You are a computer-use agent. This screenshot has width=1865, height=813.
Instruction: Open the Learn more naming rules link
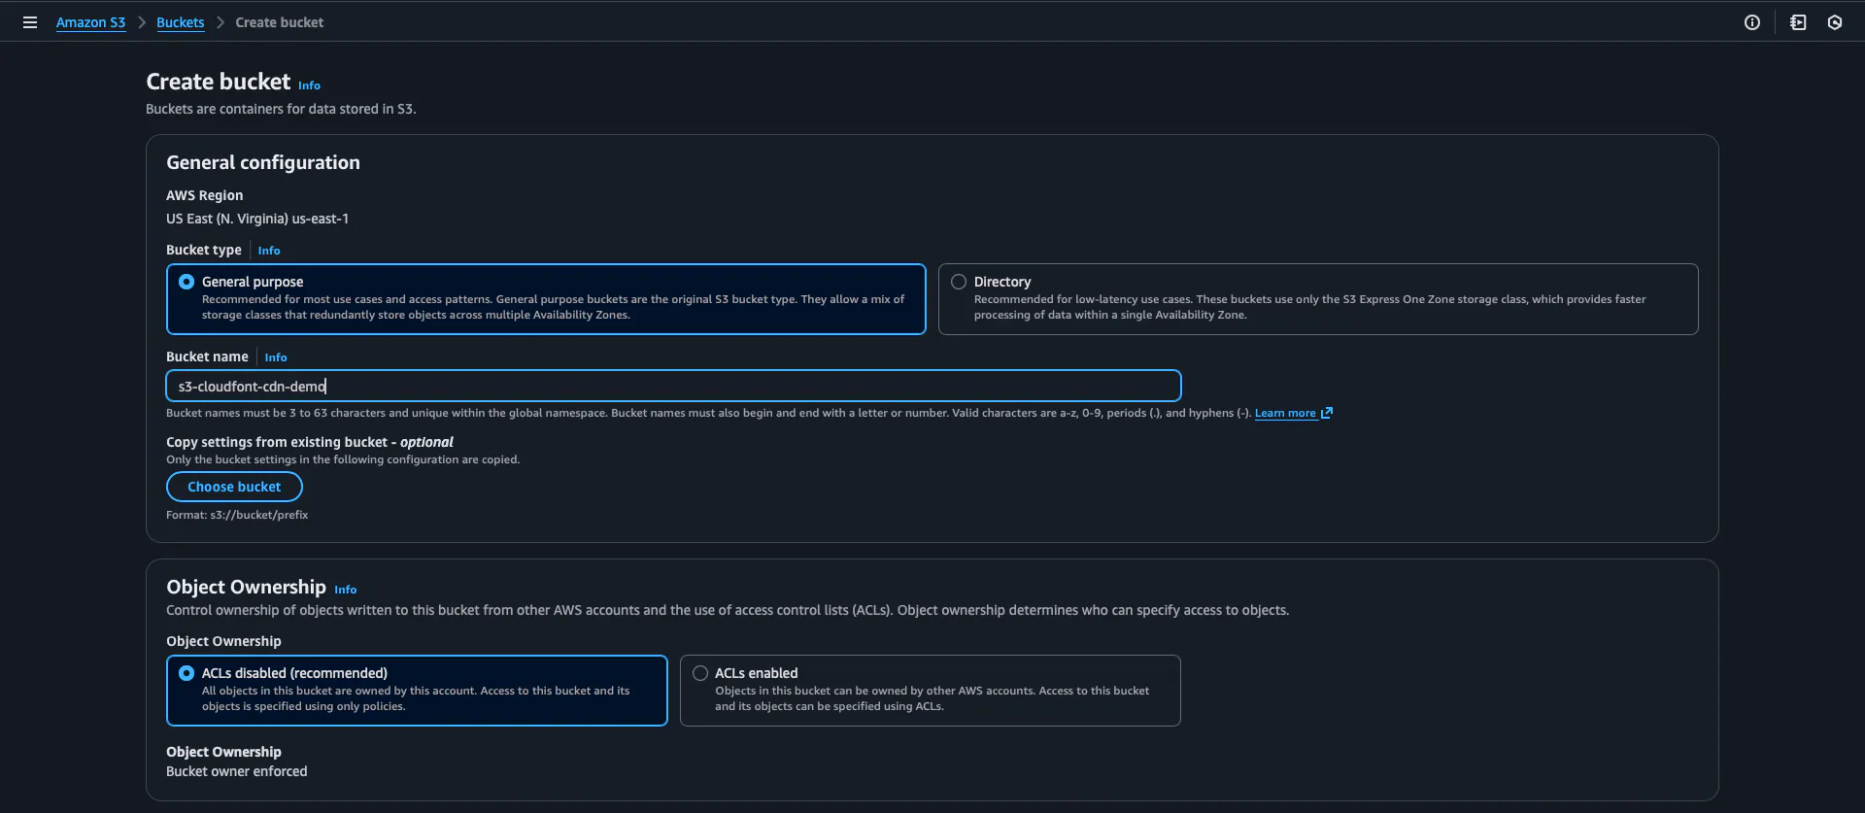pyautogui.click(x=1284, y=413)
